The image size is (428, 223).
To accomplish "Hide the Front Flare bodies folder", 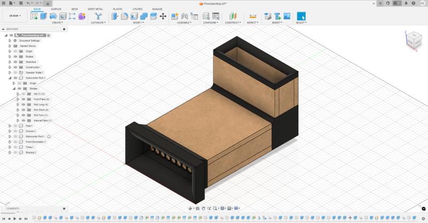I will 23,99.
